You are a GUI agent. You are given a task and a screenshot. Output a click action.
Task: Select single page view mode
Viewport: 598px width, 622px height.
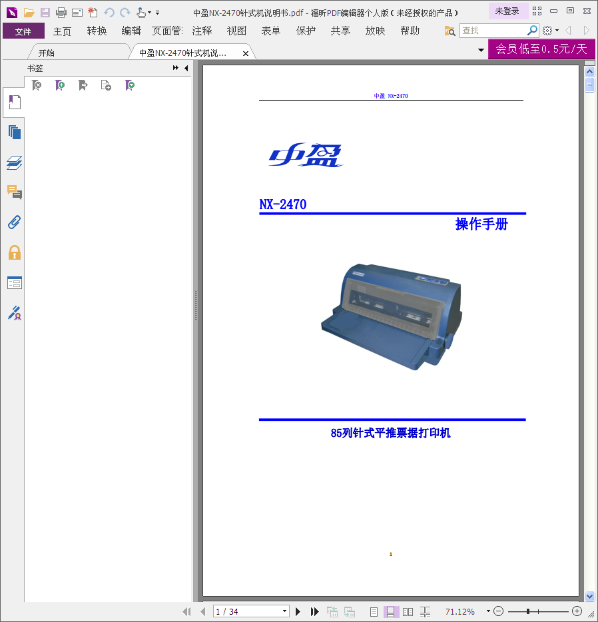[373, 612]
